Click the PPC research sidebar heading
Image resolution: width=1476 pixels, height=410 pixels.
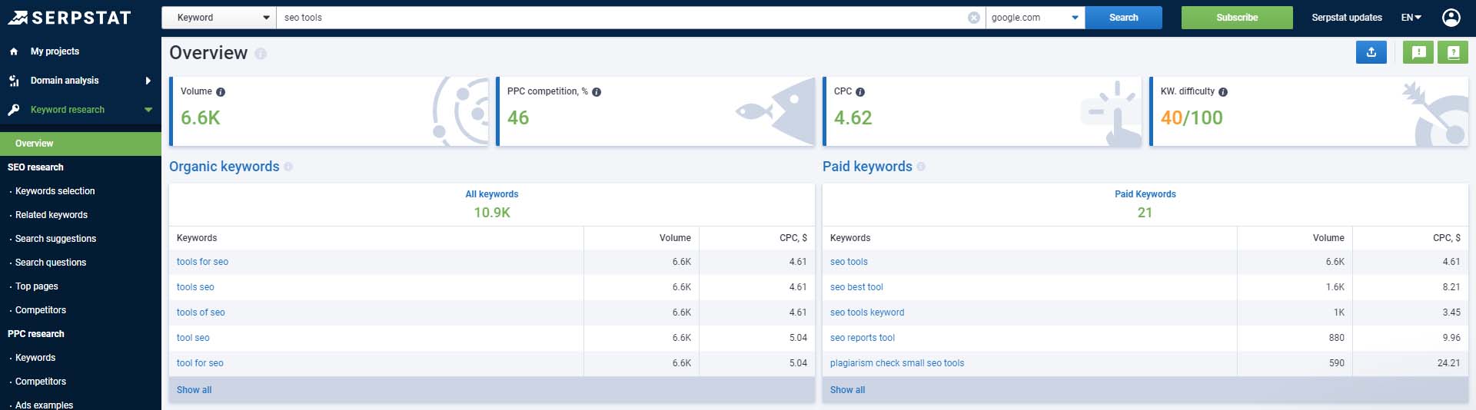coord(36,334)
